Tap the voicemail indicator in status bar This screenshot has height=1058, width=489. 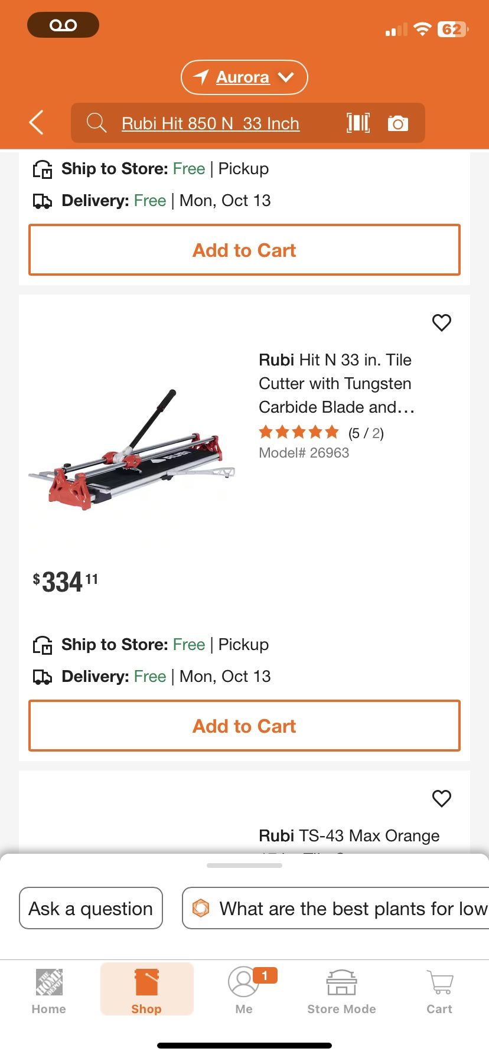tap(63, 25)
